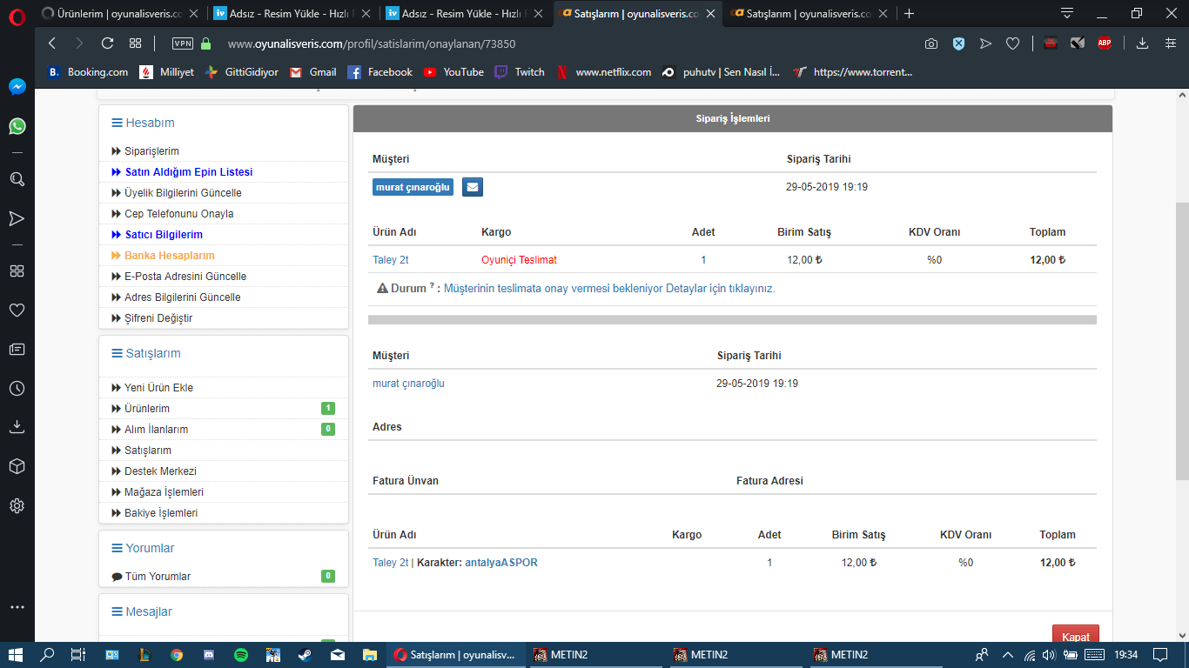Open Spotify from the Windows taskbar
Screen dimensions: 1189x668
pyautogui.click(x=241, y=655)
